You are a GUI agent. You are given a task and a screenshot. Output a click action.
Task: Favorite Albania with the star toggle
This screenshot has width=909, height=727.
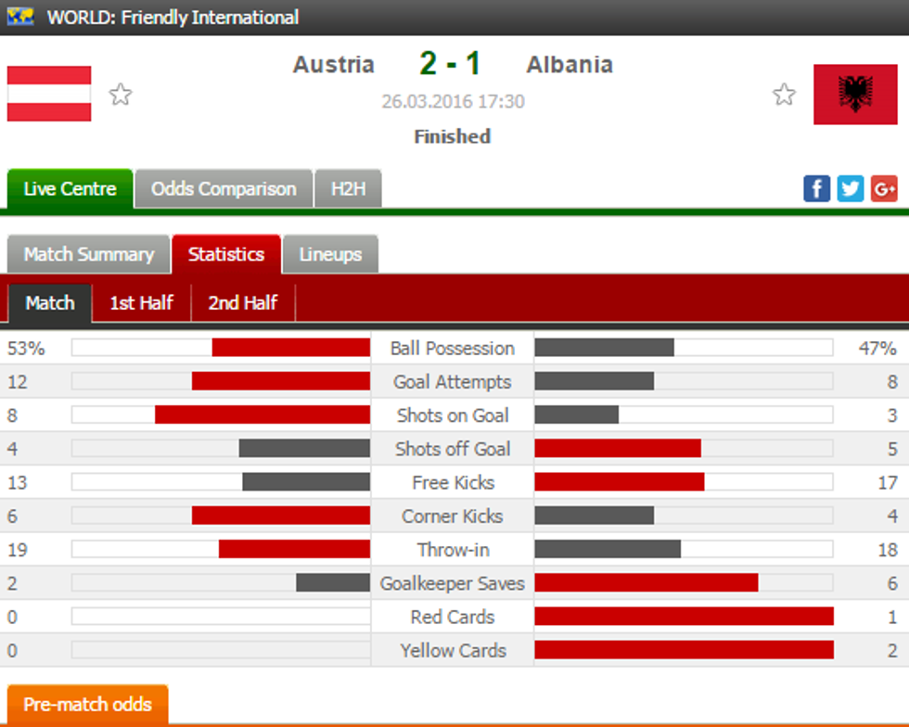tap(785, 95)
